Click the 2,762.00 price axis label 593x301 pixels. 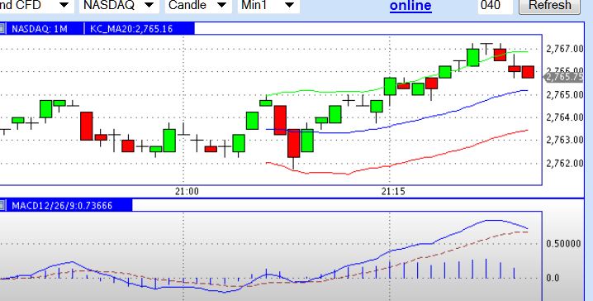coord(565,163)
